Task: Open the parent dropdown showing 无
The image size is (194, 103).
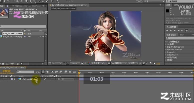Action: 68,79
